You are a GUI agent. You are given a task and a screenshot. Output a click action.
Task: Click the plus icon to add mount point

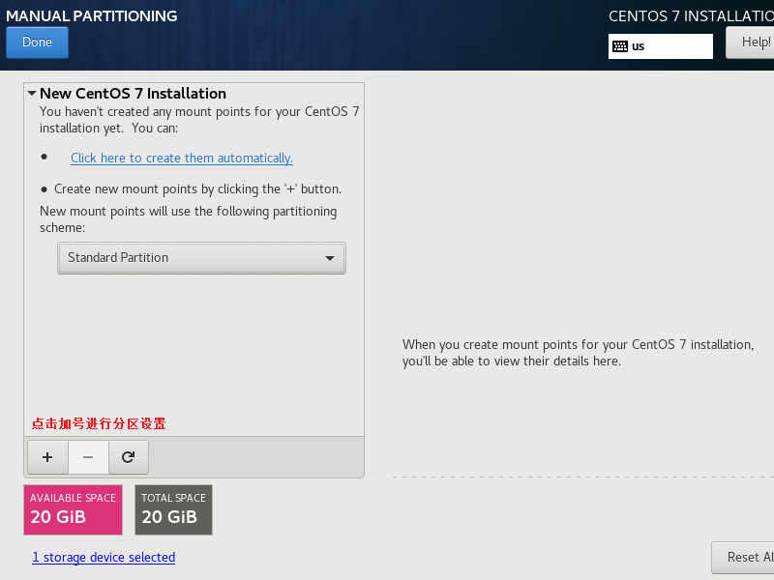click(x=47, y=456)
